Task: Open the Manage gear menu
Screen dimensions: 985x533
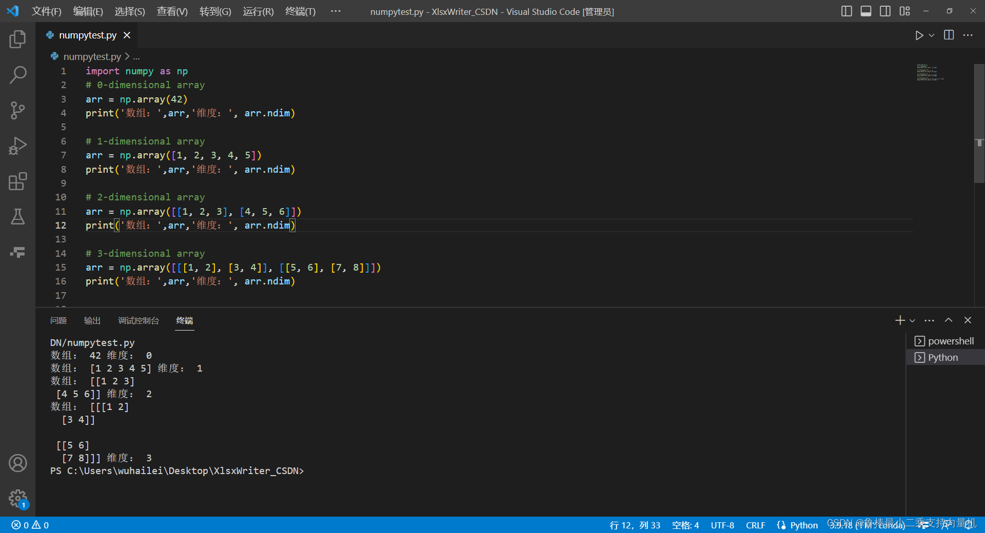Action: (17, 498)
